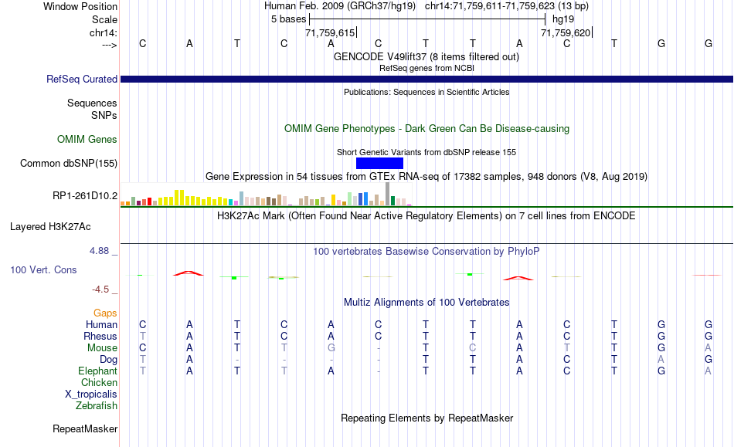Select the Rhesus alignment row label
734x447 pixels.
tap(100, 336)
